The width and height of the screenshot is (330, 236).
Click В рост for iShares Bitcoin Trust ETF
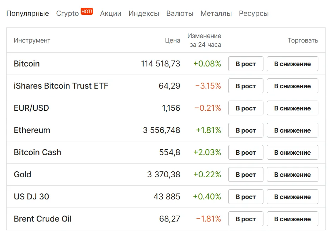pos(245,86)
